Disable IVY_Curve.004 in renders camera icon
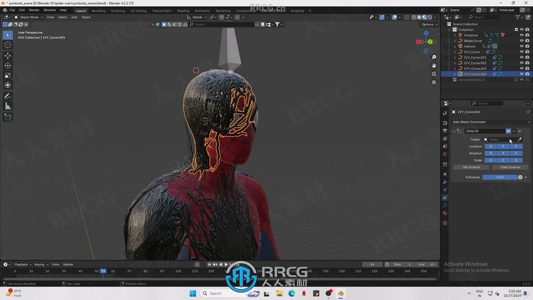The width and height of the screenshot is (533, 300). [x=527, y=74]
